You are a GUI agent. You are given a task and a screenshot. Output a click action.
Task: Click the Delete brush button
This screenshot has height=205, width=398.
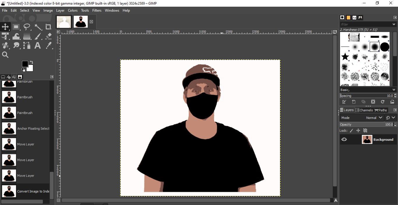coord(373,102)
